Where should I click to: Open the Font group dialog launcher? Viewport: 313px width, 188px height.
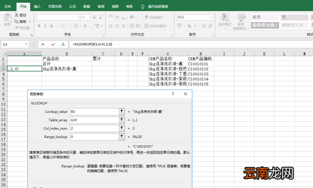click(x=103, y=35)
